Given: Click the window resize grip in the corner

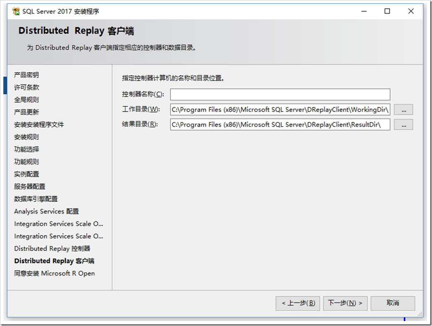Looking at the screenshot, I should [x=420, y=314].
